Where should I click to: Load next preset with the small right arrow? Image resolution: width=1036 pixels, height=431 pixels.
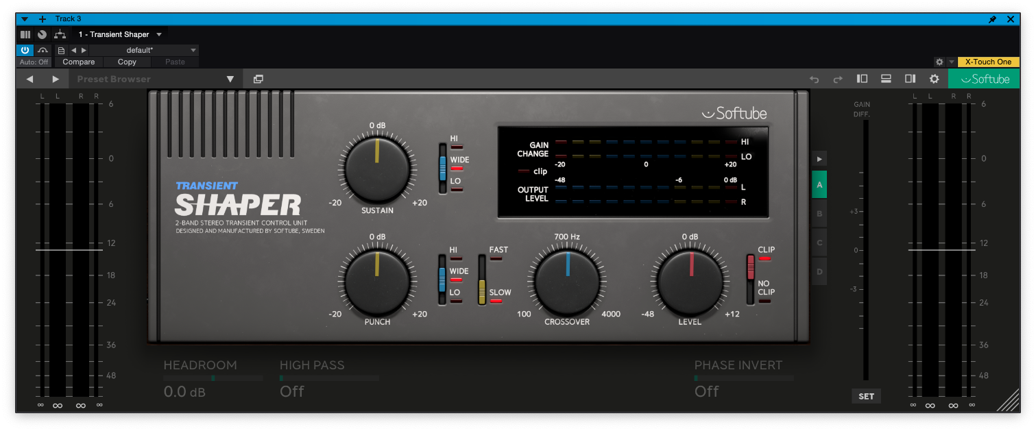coord(84,50)
